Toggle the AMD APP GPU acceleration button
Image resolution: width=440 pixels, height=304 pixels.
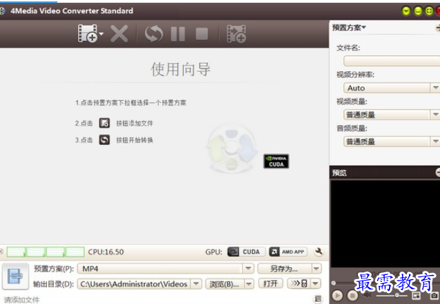coord(288,251)
